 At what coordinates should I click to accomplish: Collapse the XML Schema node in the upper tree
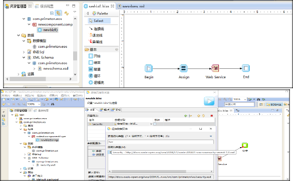click(x=24, y=57)
